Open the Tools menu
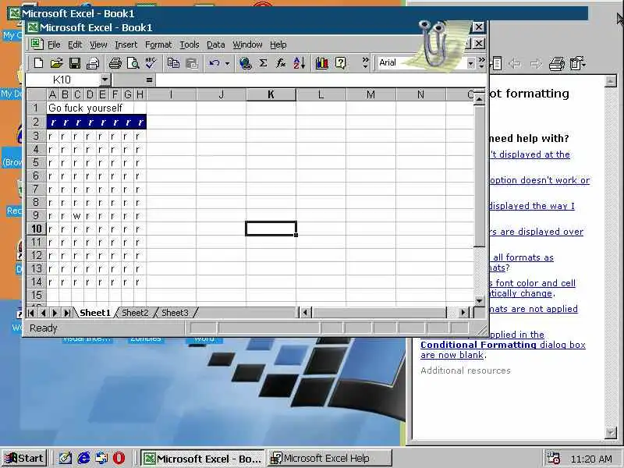624x468 pixels. 189,44
